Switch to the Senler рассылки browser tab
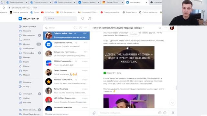This screenshot has height=116, width=207. [x=65, y=2]
